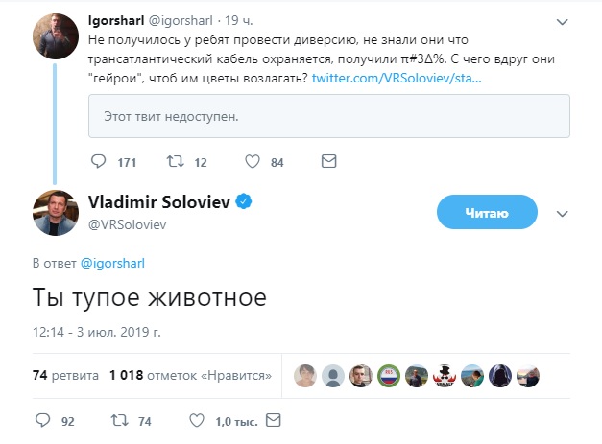Viewport: 602px width, 444px height.
Task: Open the tweet timestamp 12:14 link
Action: tap(96, 333)
